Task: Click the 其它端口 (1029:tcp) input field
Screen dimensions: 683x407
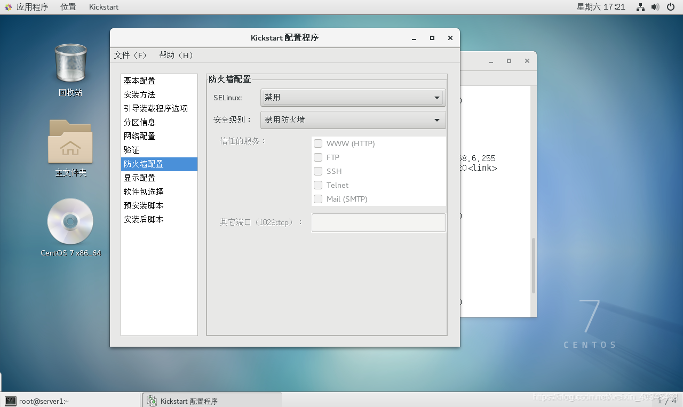Action: (379, 222)
